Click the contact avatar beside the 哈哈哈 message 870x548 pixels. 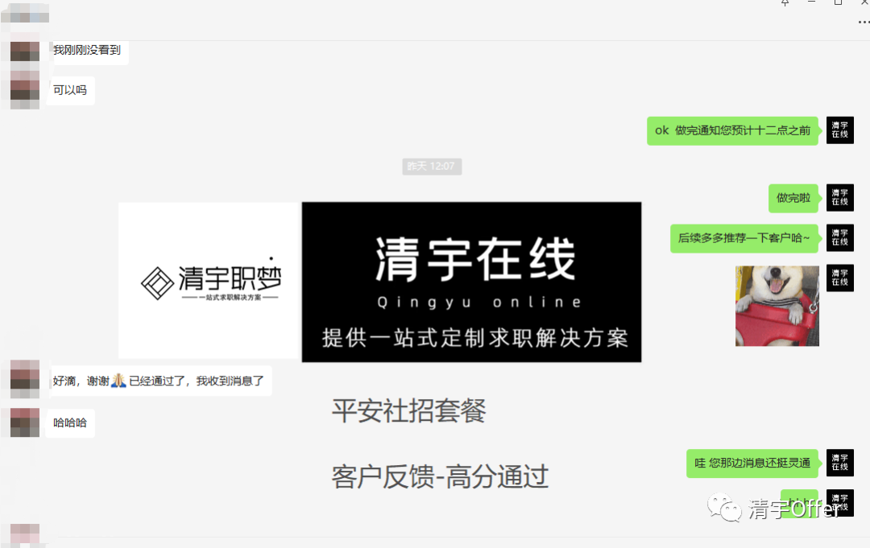pyautogui.click(x=25, y=422)
